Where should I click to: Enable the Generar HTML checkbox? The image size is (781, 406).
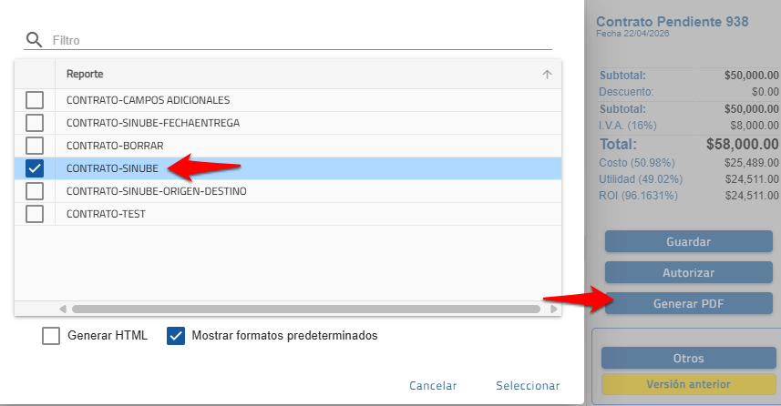click(x=51, y=336)
